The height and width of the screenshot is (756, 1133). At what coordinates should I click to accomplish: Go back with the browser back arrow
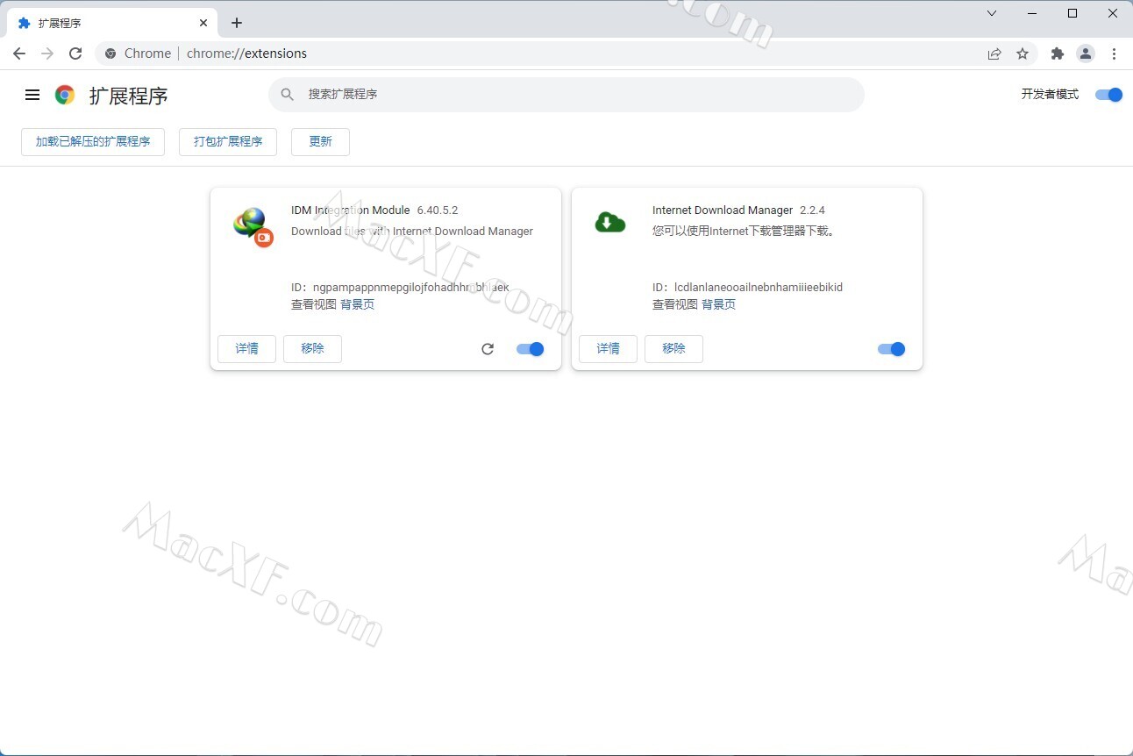tap(19, 53)
